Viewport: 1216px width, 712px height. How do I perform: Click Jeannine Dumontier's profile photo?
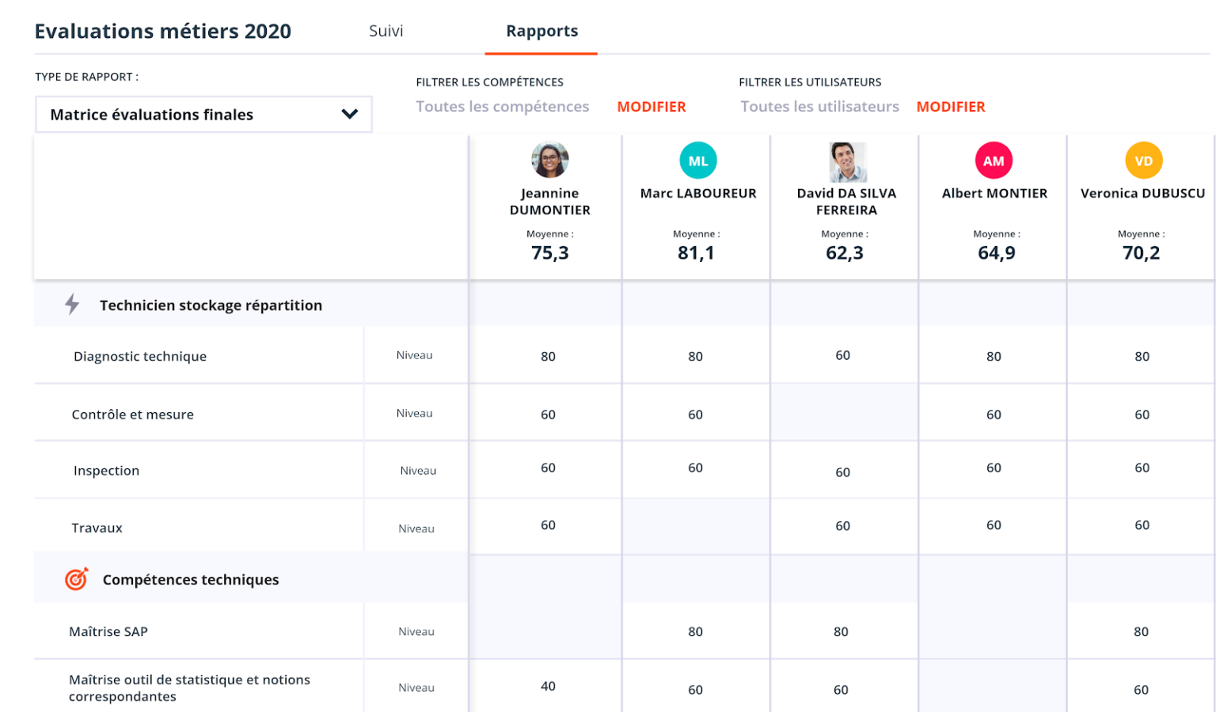(x=549, y=160)
